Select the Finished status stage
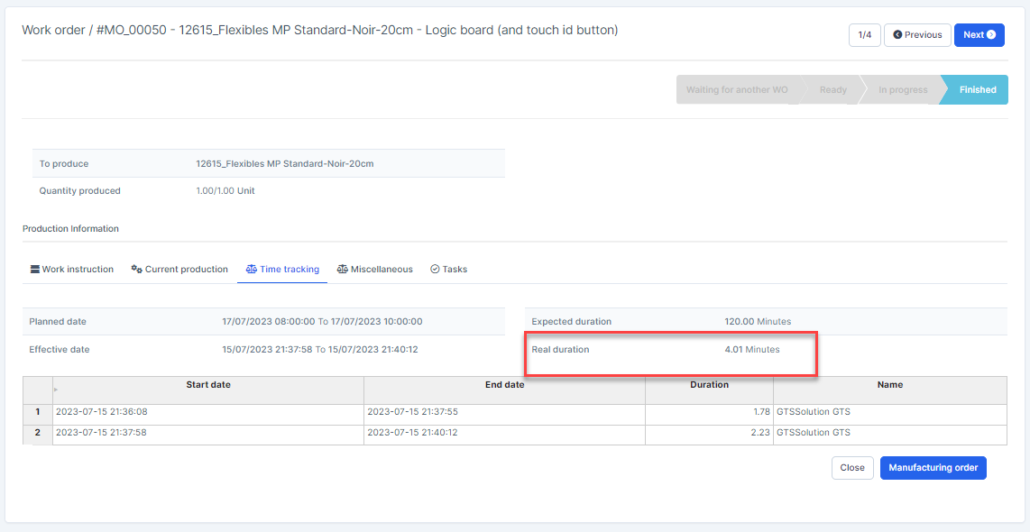Viewport: 1030px width, 532px height. 977,90
